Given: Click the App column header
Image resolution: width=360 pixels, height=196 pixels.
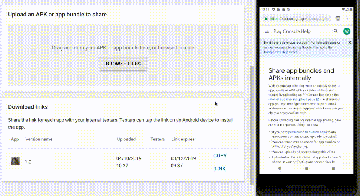Looking at the screenshot, I should pos(15,139).
